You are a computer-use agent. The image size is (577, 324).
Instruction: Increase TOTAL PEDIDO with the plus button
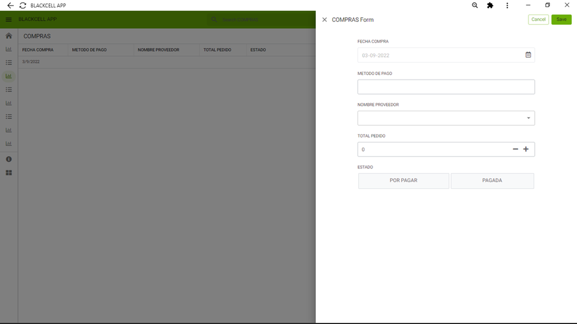(526, 149)
